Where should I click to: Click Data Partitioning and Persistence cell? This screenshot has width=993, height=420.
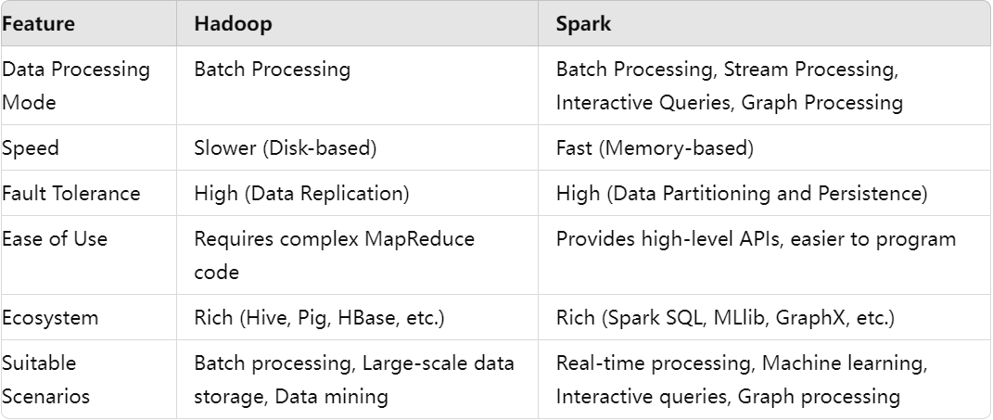pyautogui.click(x=742, y=193)
